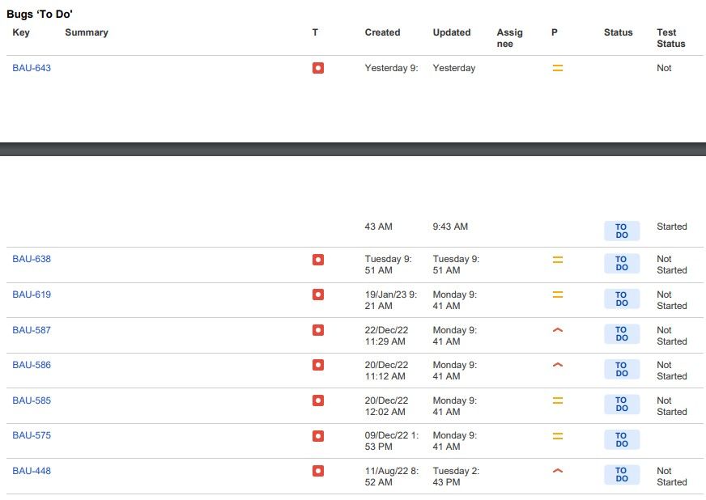Click the Bugs 'To Do' heading
The width and height of the screenshot is (706, 500).
[x=40, y=14]
